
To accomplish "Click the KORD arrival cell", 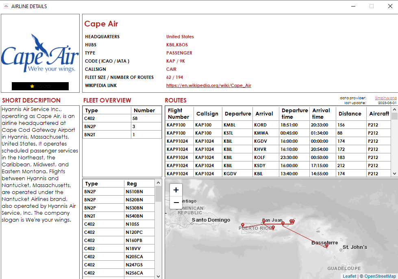I will click(x=266, y=125).
